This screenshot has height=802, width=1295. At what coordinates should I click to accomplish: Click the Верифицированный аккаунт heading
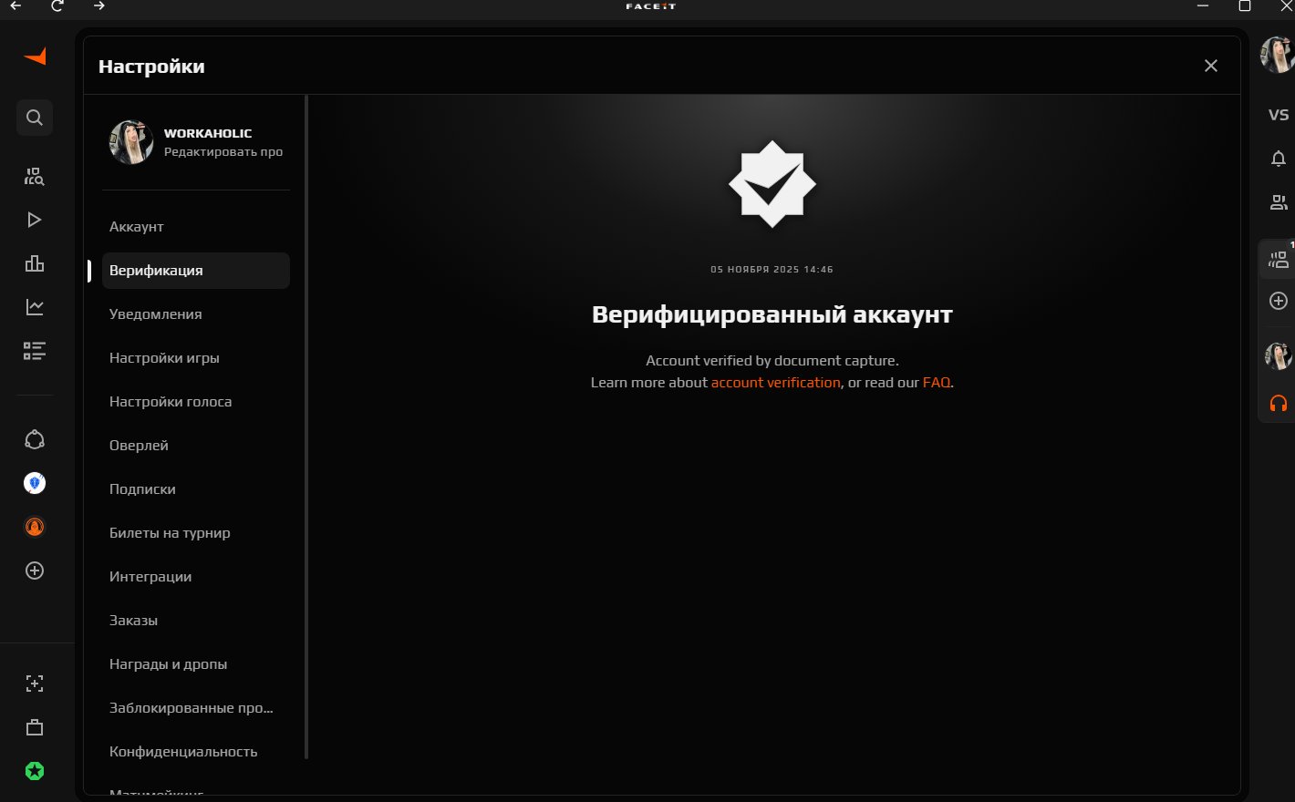(772, 314)
